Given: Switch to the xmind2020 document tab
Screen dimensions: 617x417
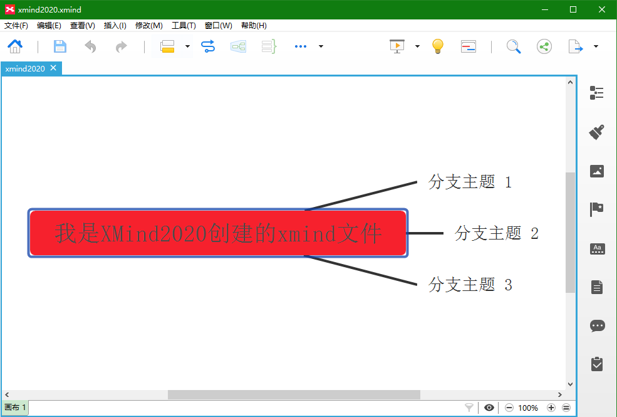Looking at the screenshot, I should point(25,68).
